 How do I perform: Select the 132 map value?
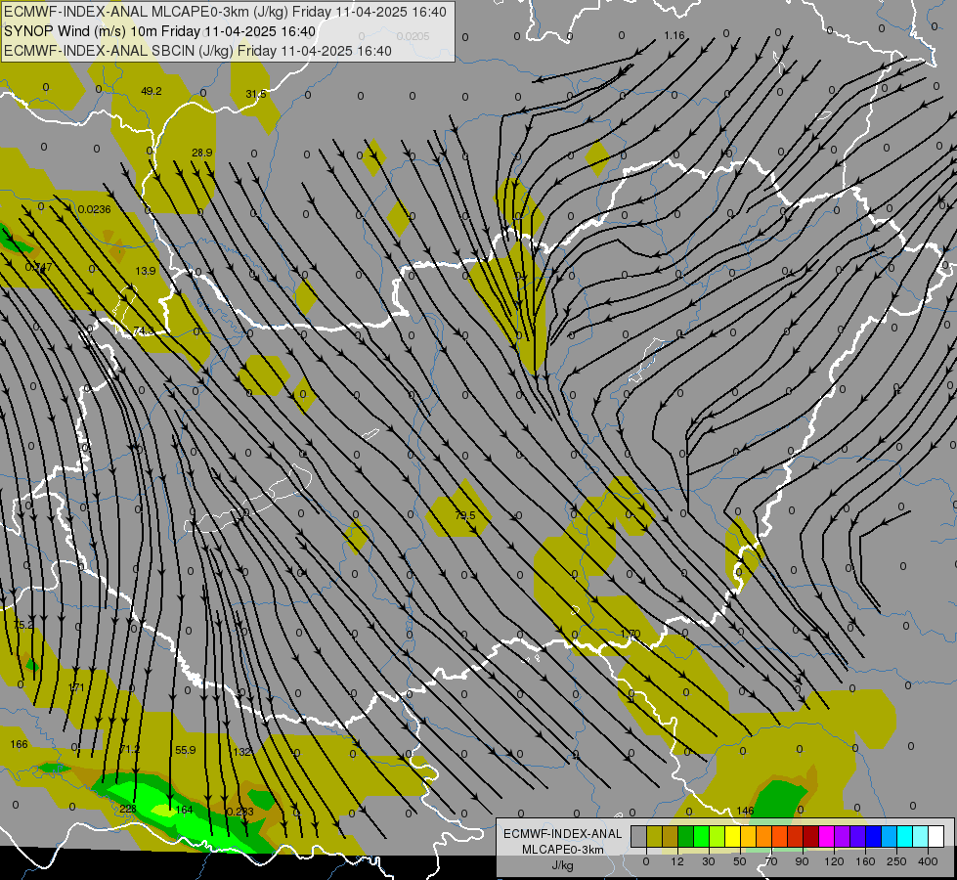(x=242, y=752)
